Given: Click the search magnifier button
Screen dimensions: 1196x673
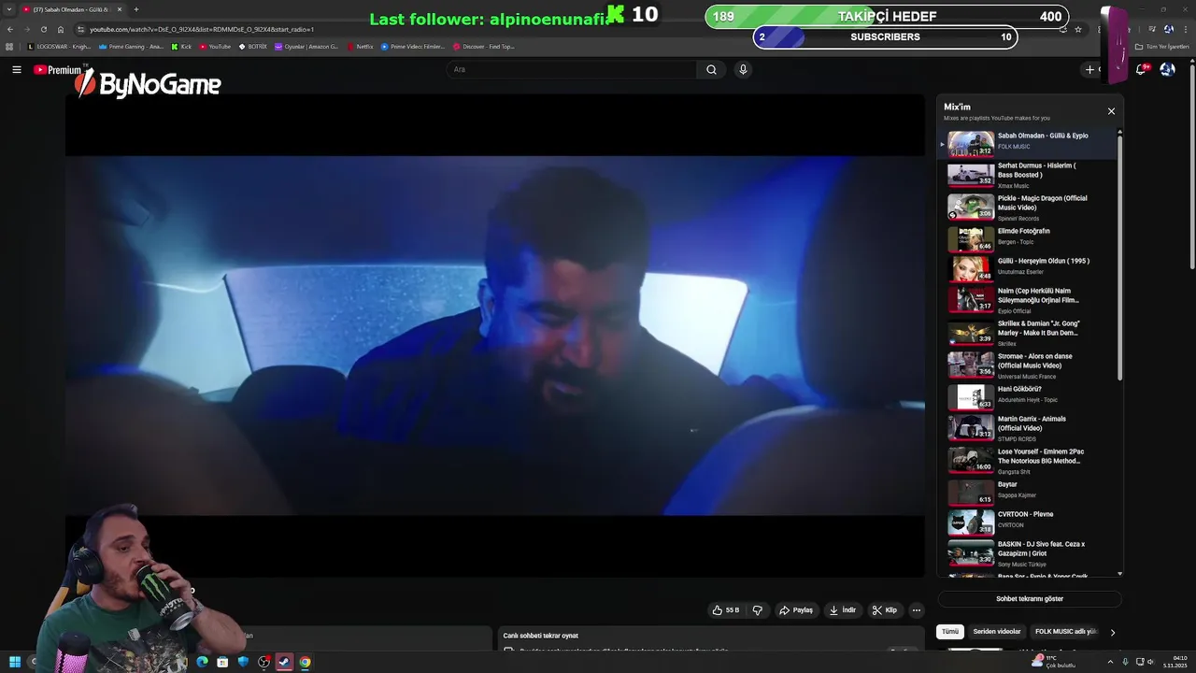Looking at the screenshot, I should click(x=711, y=69).
